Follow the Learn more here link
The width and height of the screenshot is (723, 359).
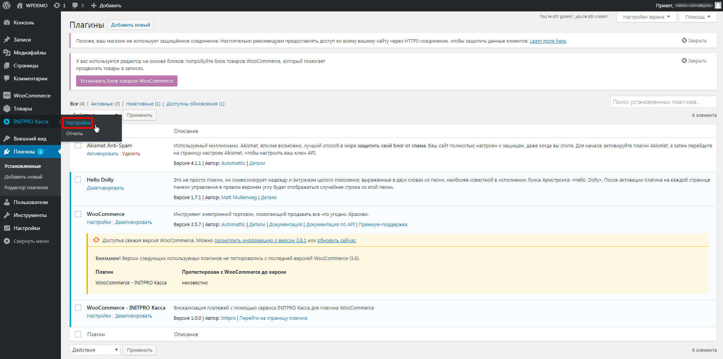[548, 41]
